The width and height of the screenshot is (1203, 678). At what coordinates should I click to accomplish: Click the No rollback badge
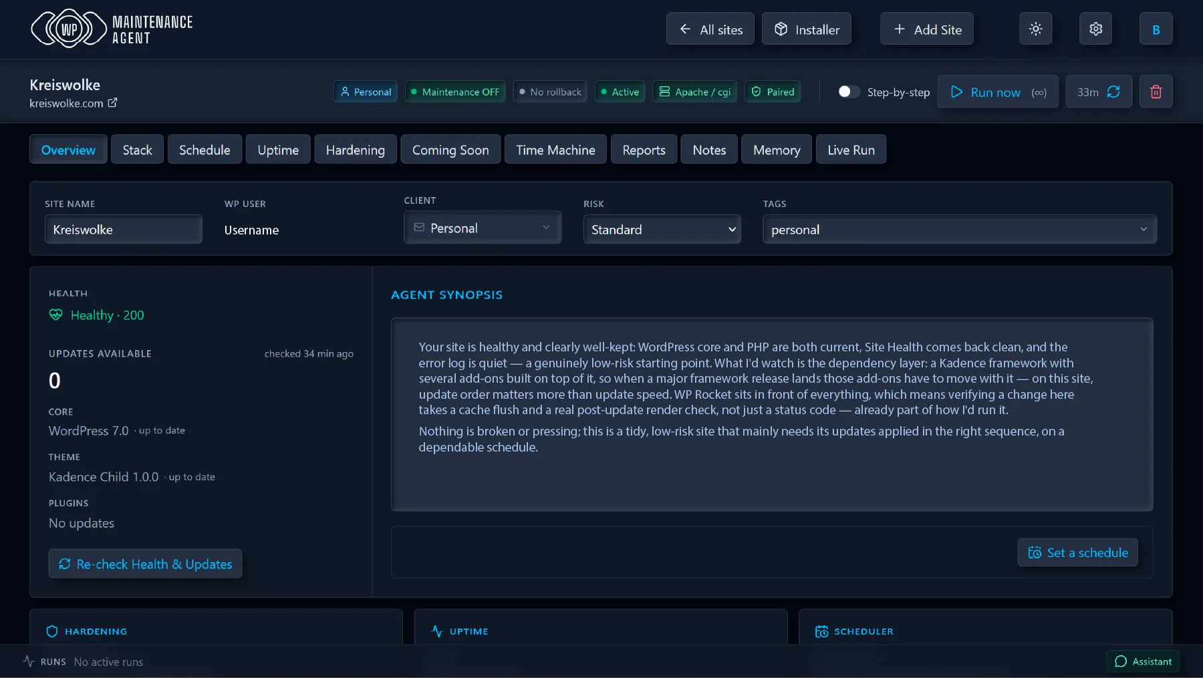pyautogui.click(x=550, y=92)
